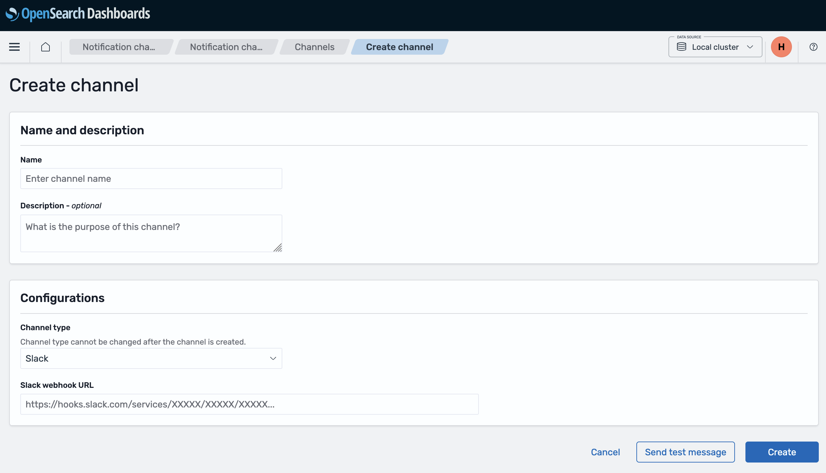
Task: Click the Channel type dropdown chevron
Action: click(273, 358)
